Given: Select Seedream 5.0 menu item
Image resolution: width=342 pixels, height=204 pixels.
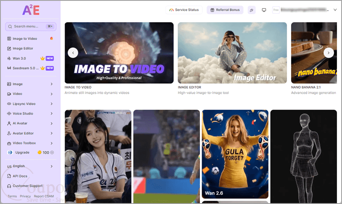Looking at the screenshot, I should point(30,68).
